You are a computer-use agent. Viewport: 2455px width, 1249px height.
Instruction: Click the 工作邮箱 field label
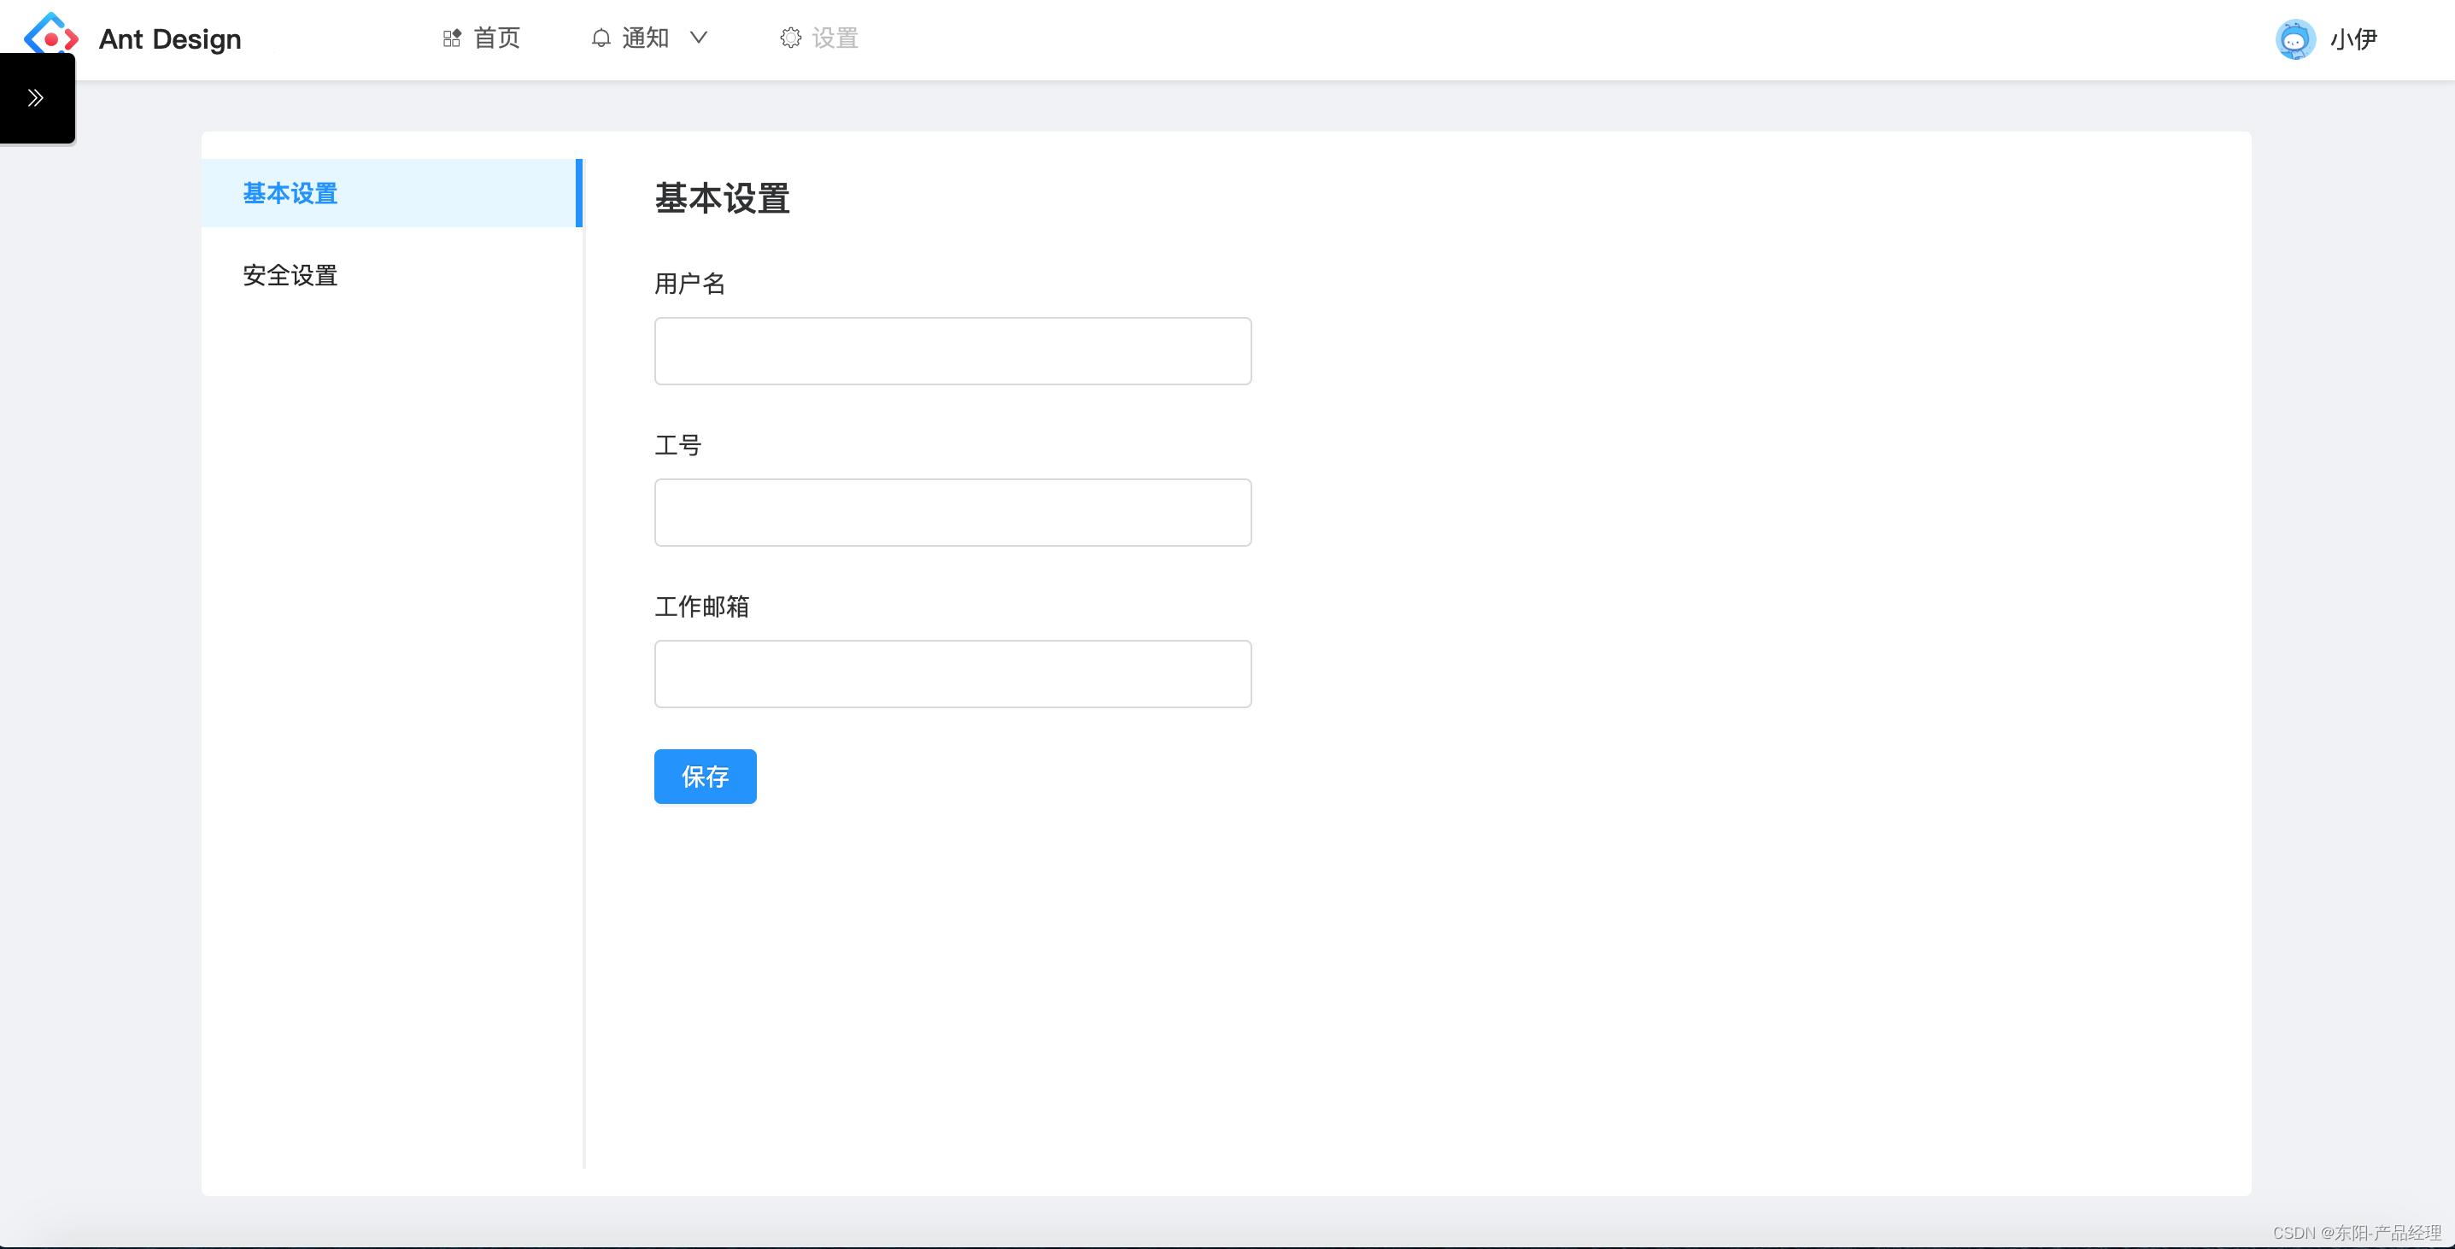(701, 607)
